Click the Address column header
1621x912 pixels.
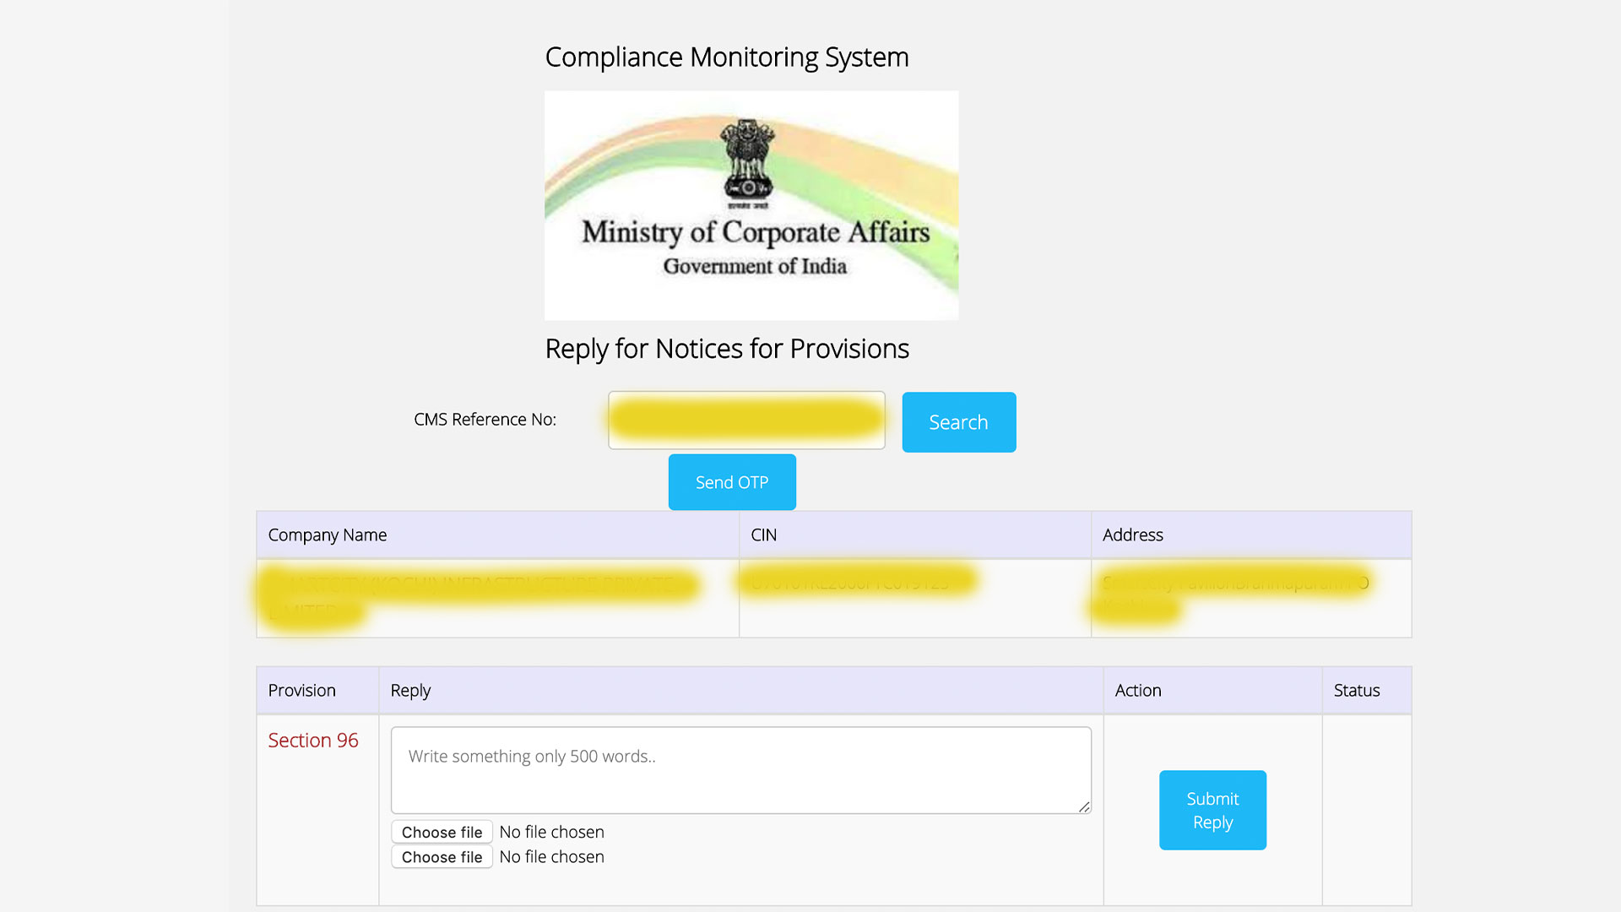click(x=1132, y=535)
